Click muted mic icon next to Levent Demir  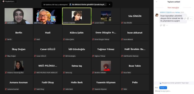[x=93, y=23]
